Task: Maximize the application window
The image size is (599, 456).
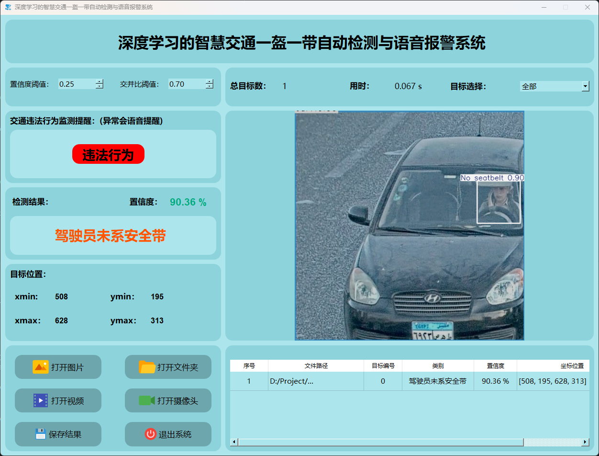Action: (x=566, y=7)
